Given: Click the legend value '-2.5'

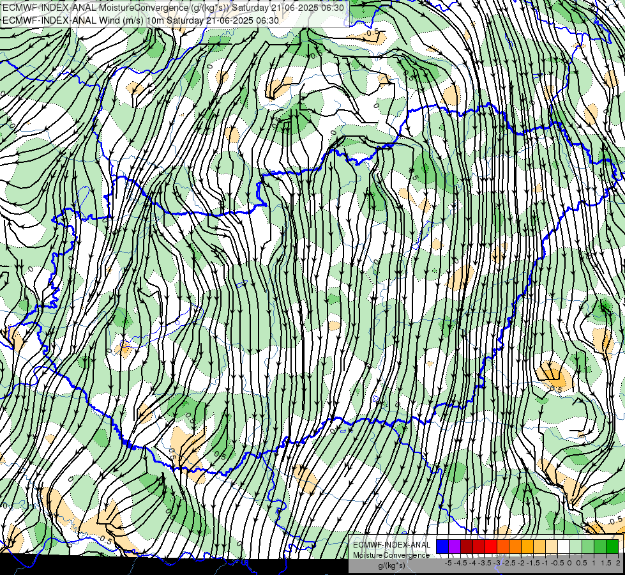Looking at the screenshot, I should 509,563.
